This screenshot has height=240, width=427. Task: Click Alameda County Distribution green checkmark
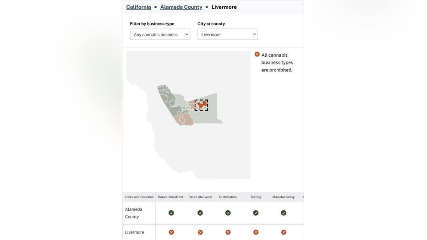pyautogui.click(x=228, y=213)
